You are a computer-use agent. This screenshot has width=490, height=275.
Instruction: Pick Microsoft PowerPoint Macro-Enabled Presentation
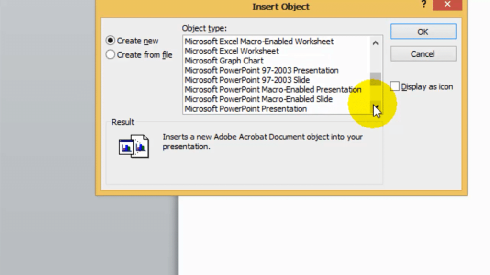[x=273, y=90]
